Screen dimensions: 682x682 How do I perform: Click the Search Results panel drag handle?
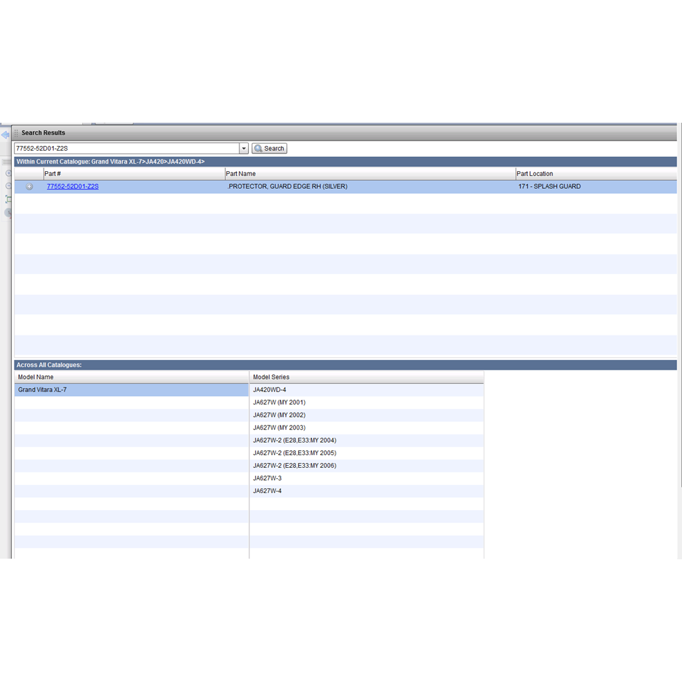pyautogui.click(x=16, y=132)
